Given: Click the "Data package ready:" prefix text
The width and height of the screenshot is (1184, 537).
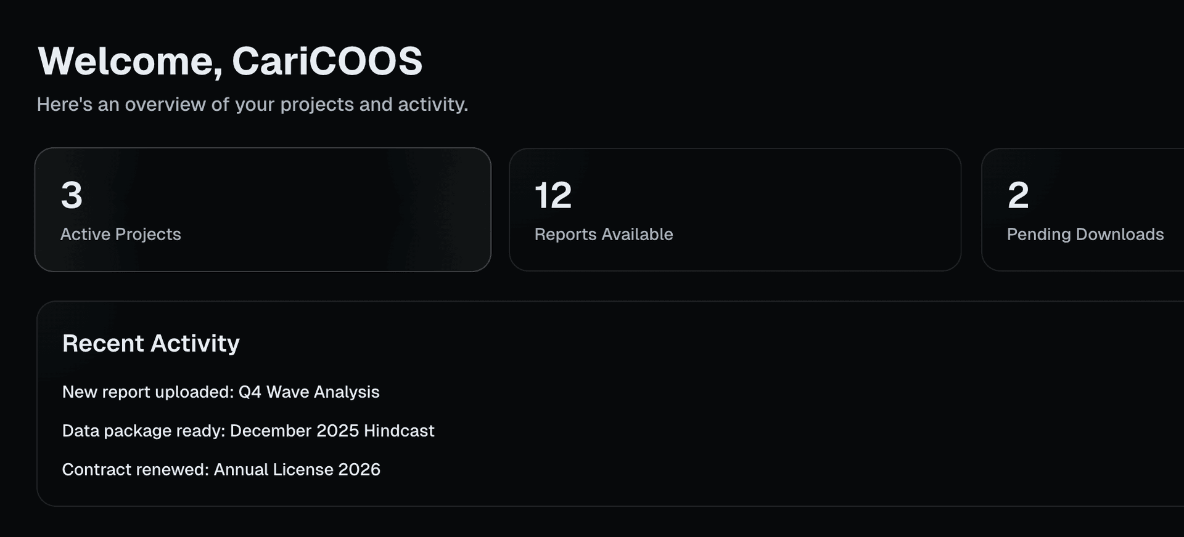Looking at the screenshot, I should click(144, 431).
